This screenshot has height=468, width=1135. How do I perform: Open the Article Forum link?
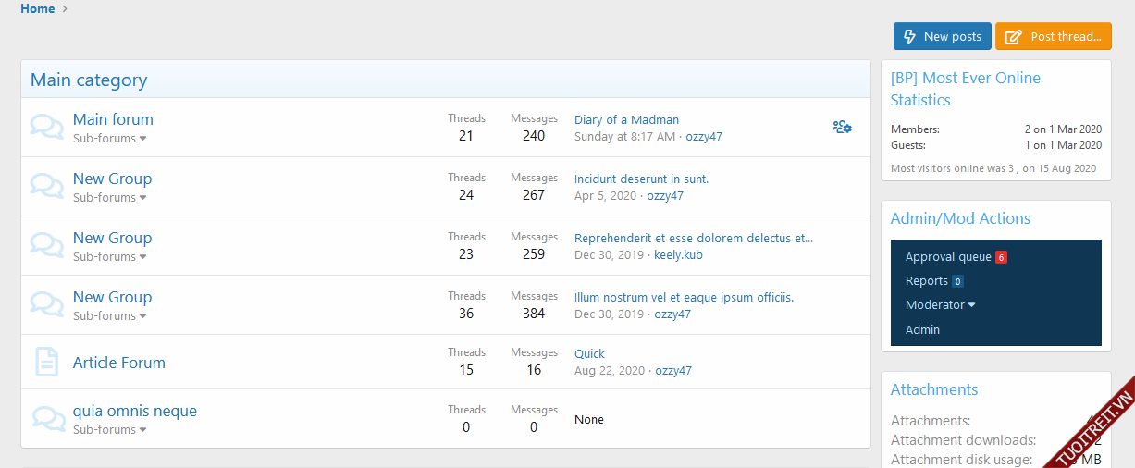pos(119,363)
